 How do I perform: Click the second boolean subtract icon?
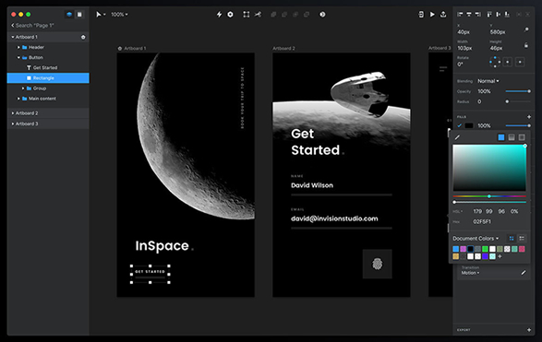(x=284, y=15)
